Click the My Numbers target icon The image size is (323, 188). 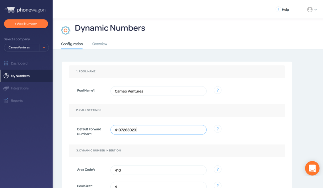[6, 76]
